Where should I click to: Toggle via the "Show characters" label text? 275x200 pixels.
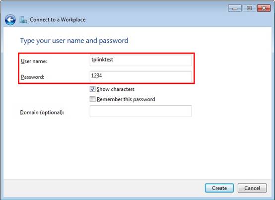pos(116,89)
